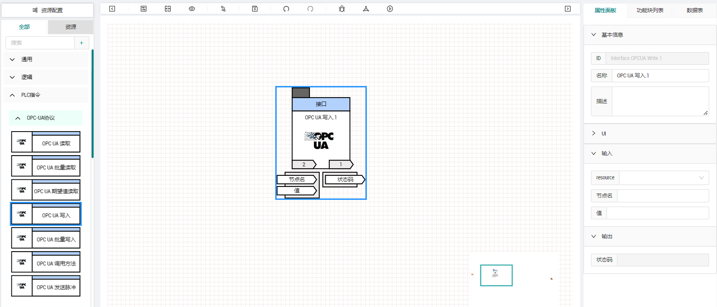
Task: Click the dark gray tab atop the block
Action: pyautogui.click(x=301, y=92)
